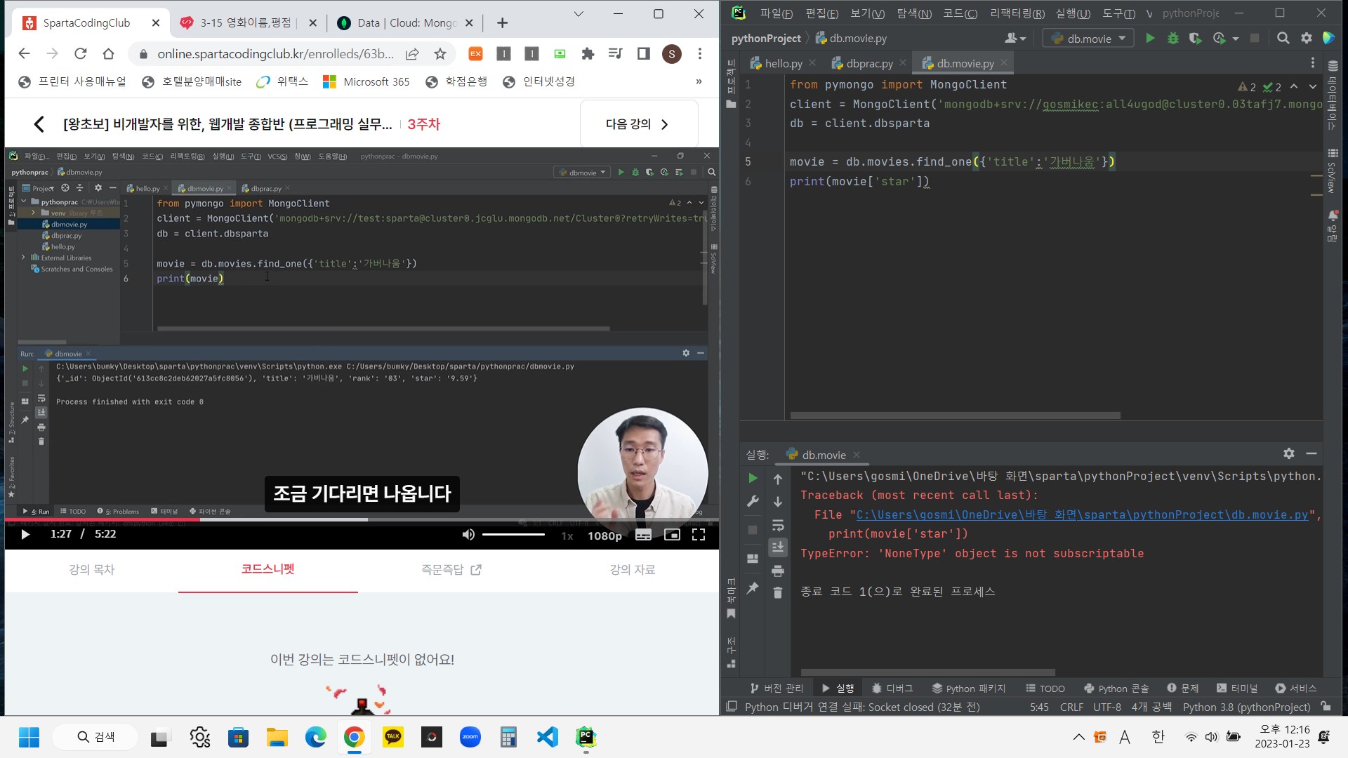The width and height of the screenshot is (1348, 758).
Task: Clear run output with the trash icon
Action: click(778, 593)
